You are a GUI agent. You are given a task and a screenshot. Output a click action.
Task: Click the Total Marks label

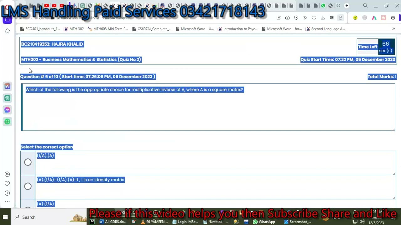(382, 77)
